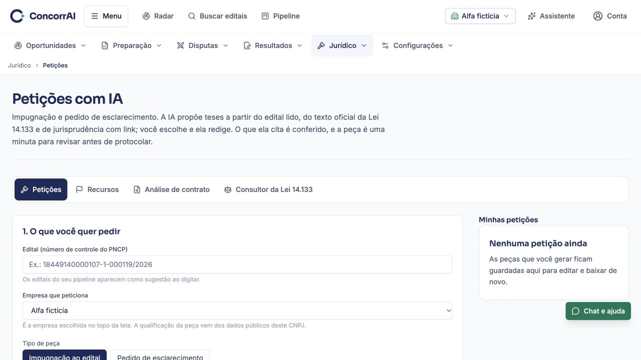Switch to the Recursos tab
The width and height of the screenshot is (641, 360).
coord(97,189)
